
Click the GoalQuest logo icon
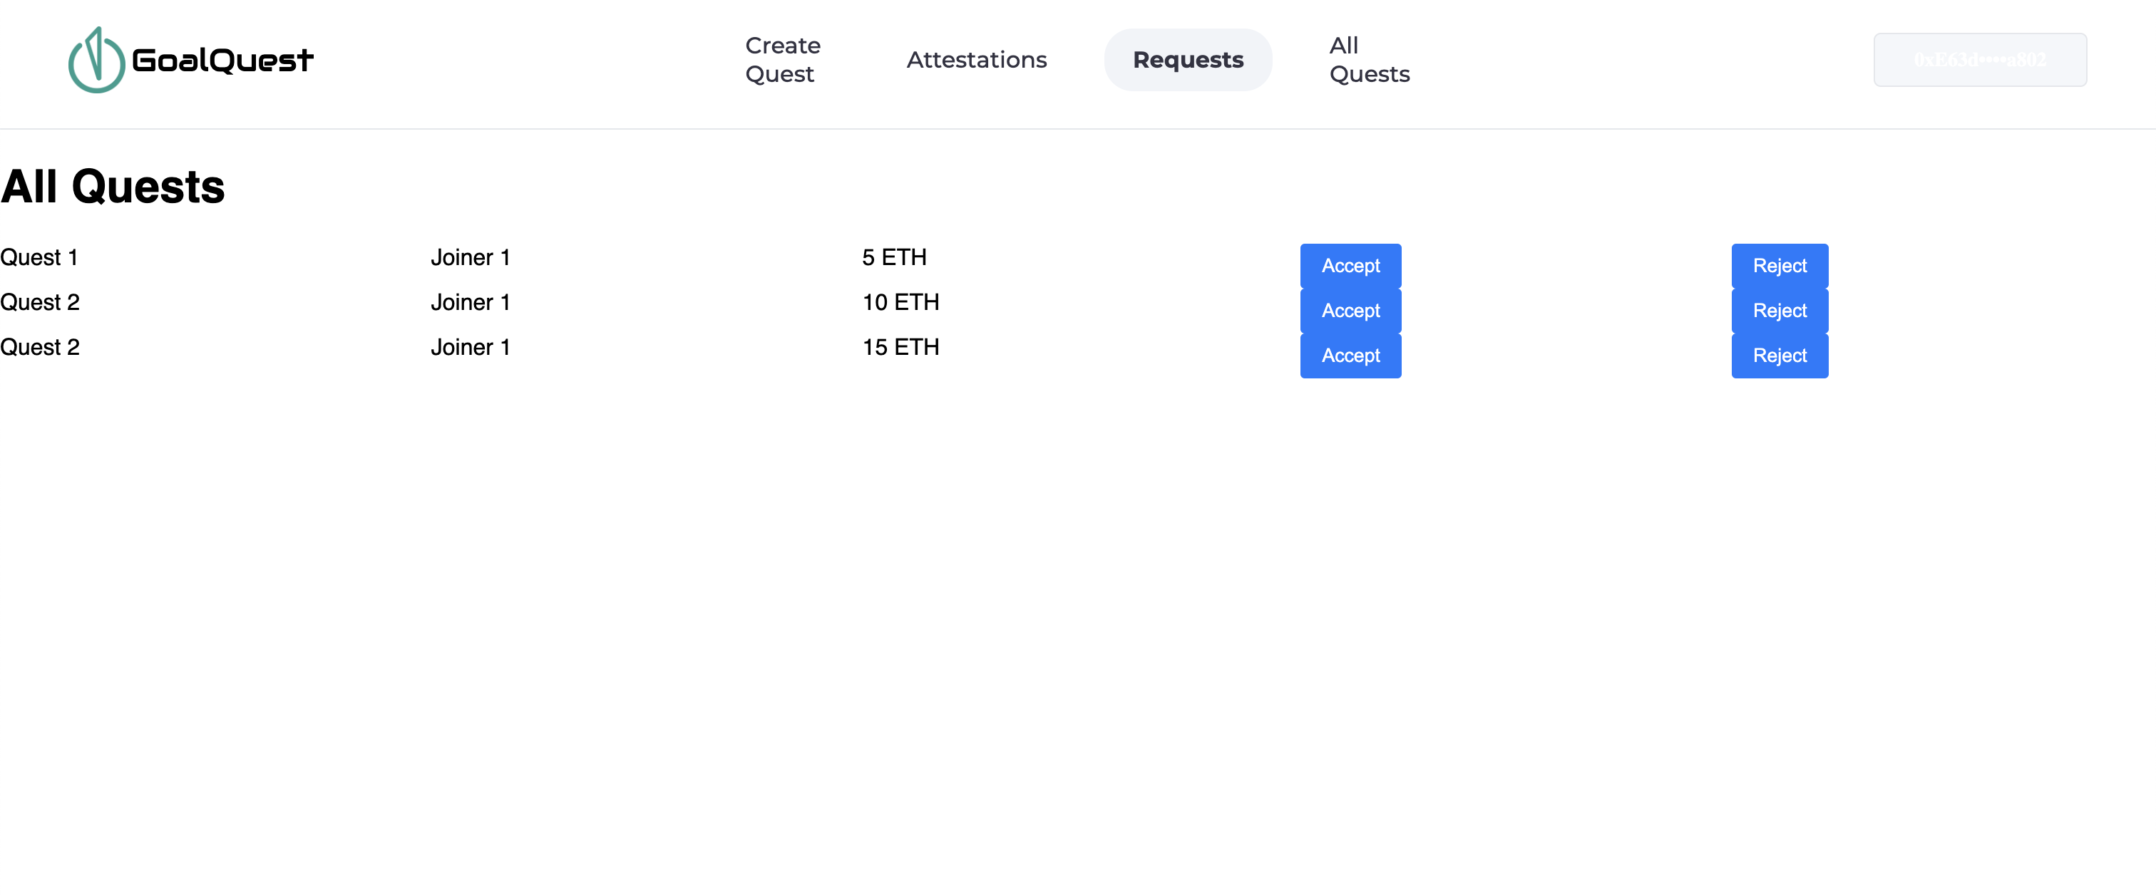coord(95,59)
